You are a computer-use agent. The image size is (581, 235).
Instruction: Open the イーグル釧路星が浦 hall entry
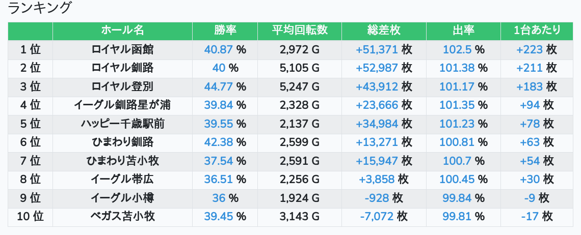coord(122,105)
